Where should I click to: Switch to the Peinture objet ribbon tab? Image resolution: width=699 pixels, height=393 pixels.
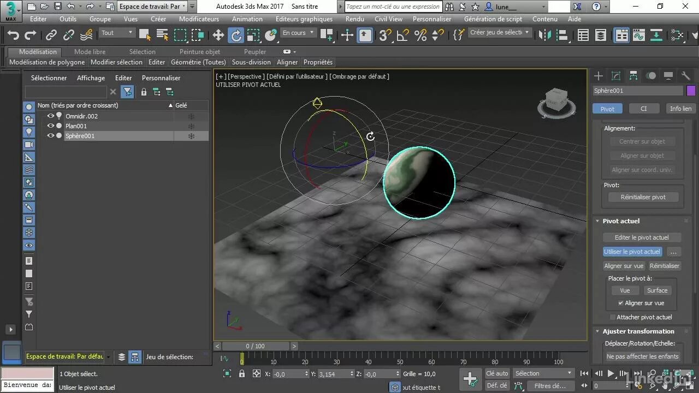(200, 52)
